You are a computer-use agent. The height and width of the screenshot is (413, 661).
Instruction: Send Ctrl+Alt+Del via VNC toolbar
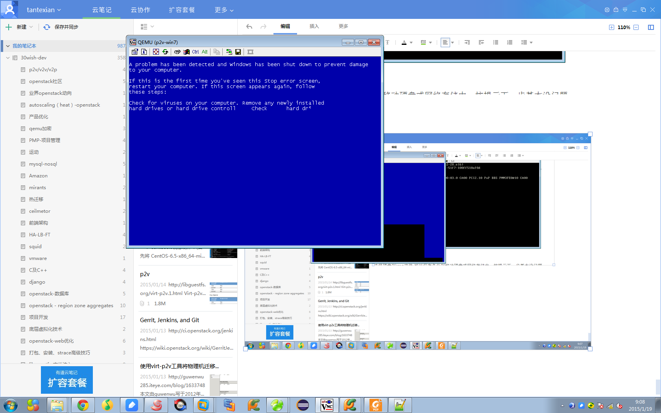pyautogui.click(x=177, y=52)
